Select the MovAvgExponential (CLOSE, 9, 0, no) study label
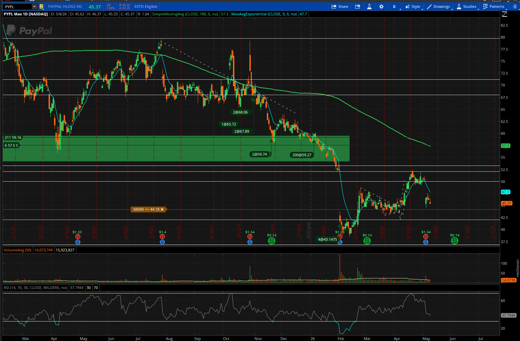Image resolution: width=520 pixels, height=341 pixels. click(x=264, y=14)
